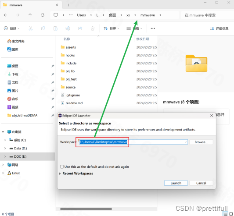Click the Workspace path input field

(x=133, y=142)
